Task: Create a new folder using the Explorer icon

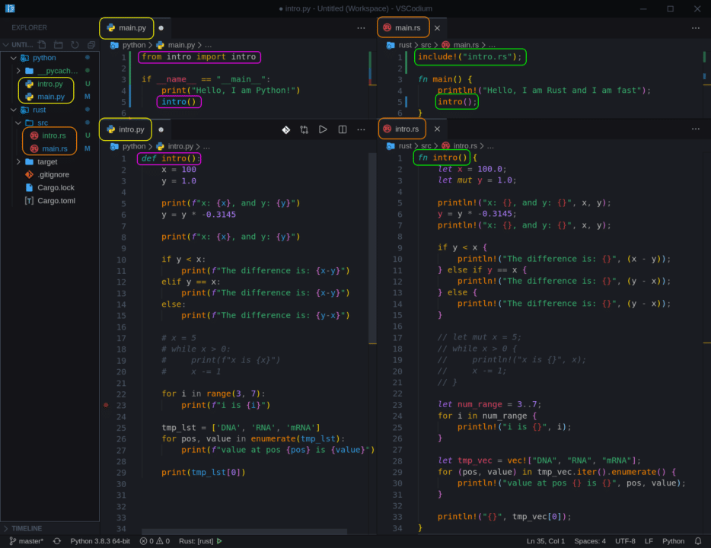Action: click(x=58, y=44)
